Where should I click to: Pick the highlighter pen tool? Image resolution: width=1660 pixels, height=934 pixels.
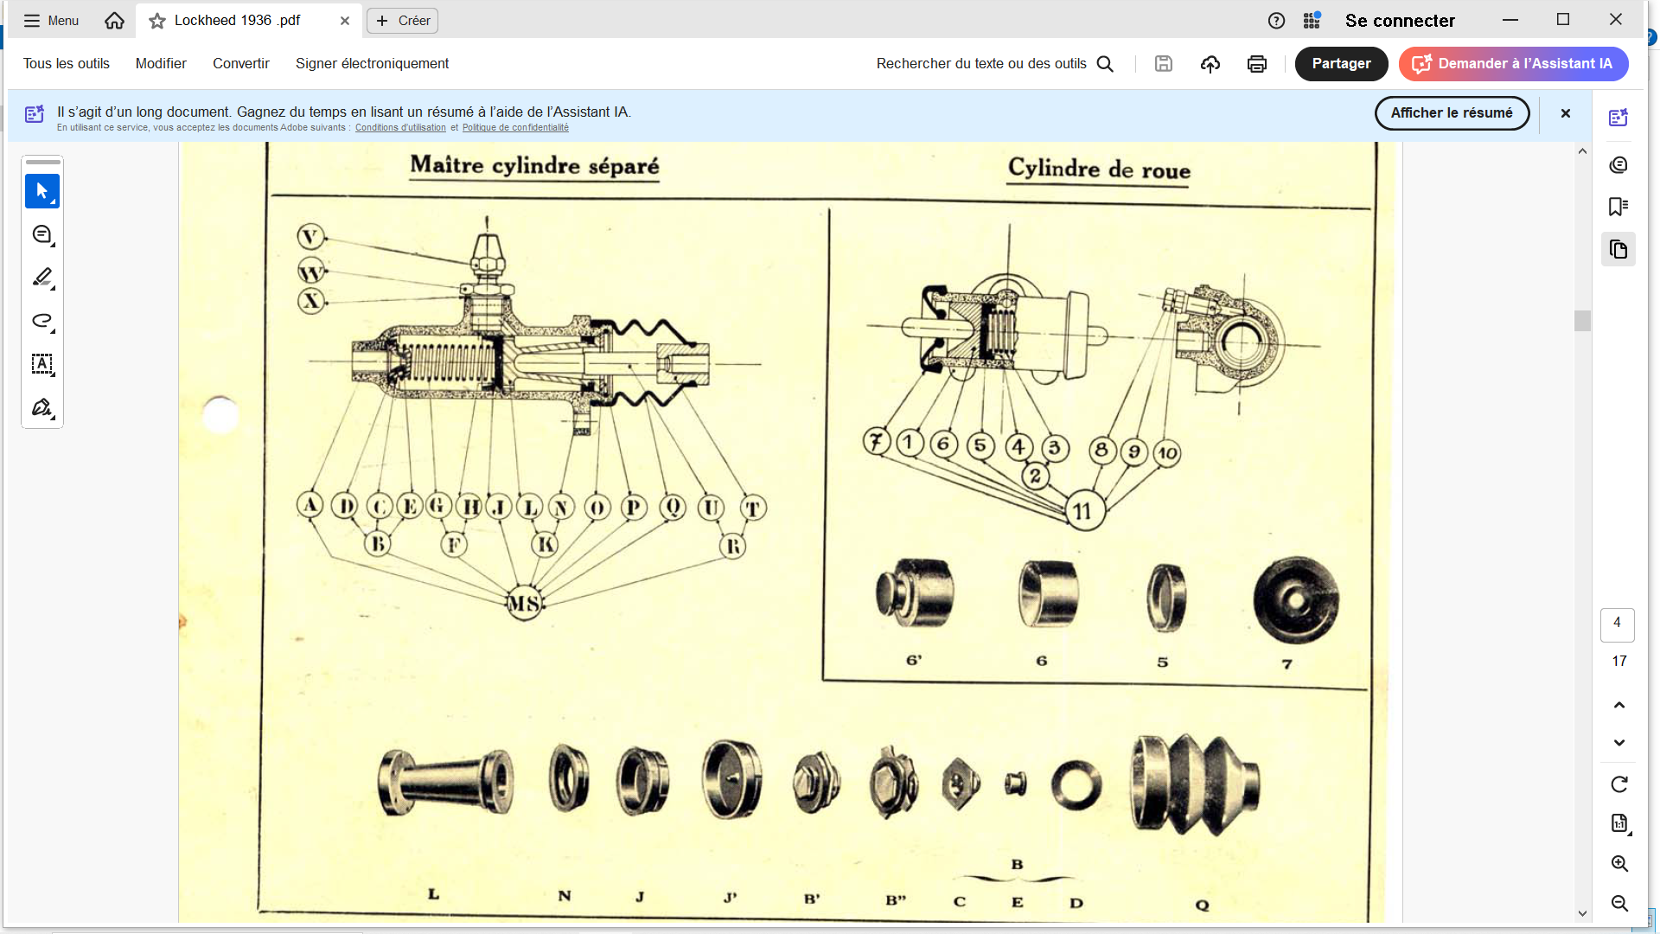[x=41, y=278]
